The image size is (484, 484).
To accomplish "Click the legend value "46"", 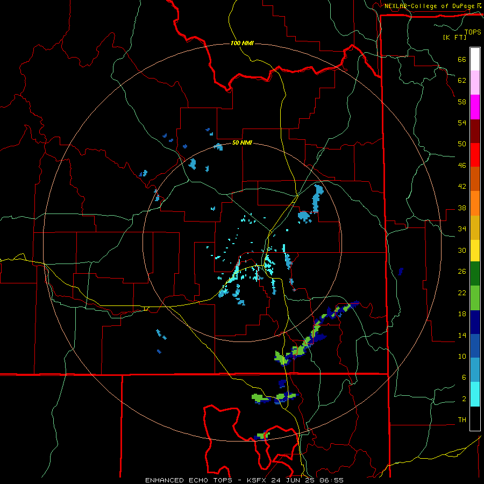I will click(x=462, y=166).
